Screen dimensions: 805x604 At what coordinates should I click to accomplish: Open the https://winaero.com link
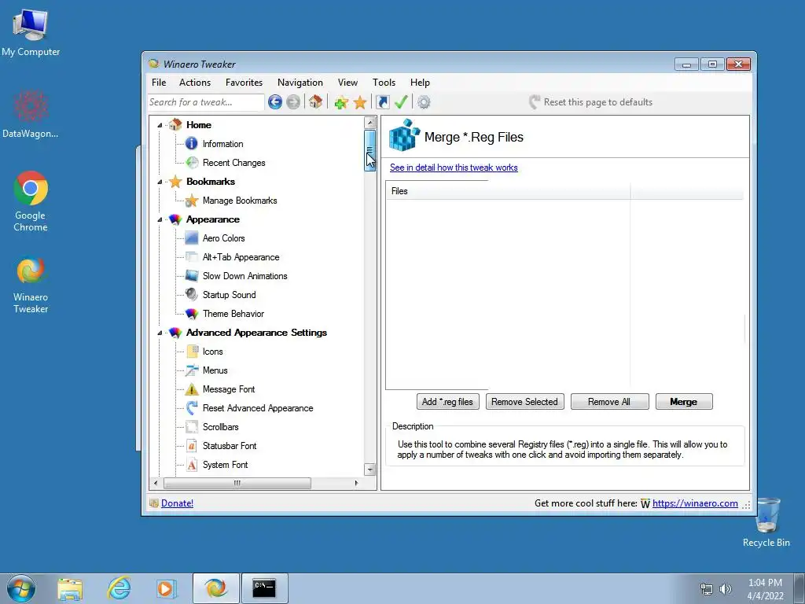click(x=695, y=503)
